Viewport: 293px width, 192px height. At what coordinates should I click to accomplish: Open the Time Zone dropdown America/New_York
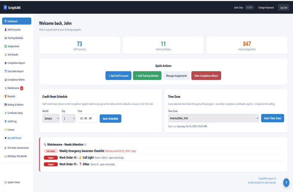pos(213,118)
